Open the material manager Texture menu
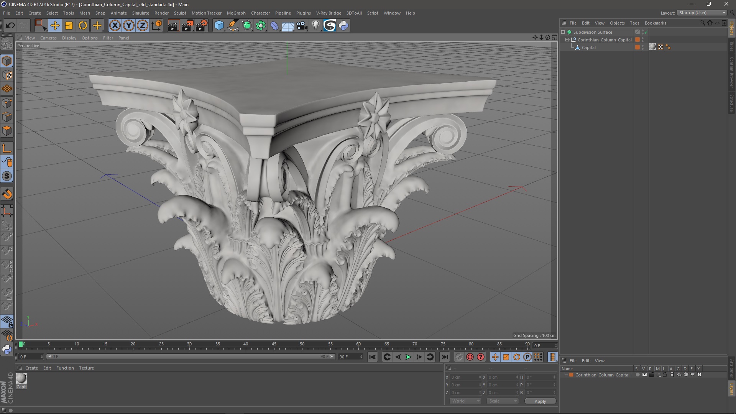 click(86, 368)
